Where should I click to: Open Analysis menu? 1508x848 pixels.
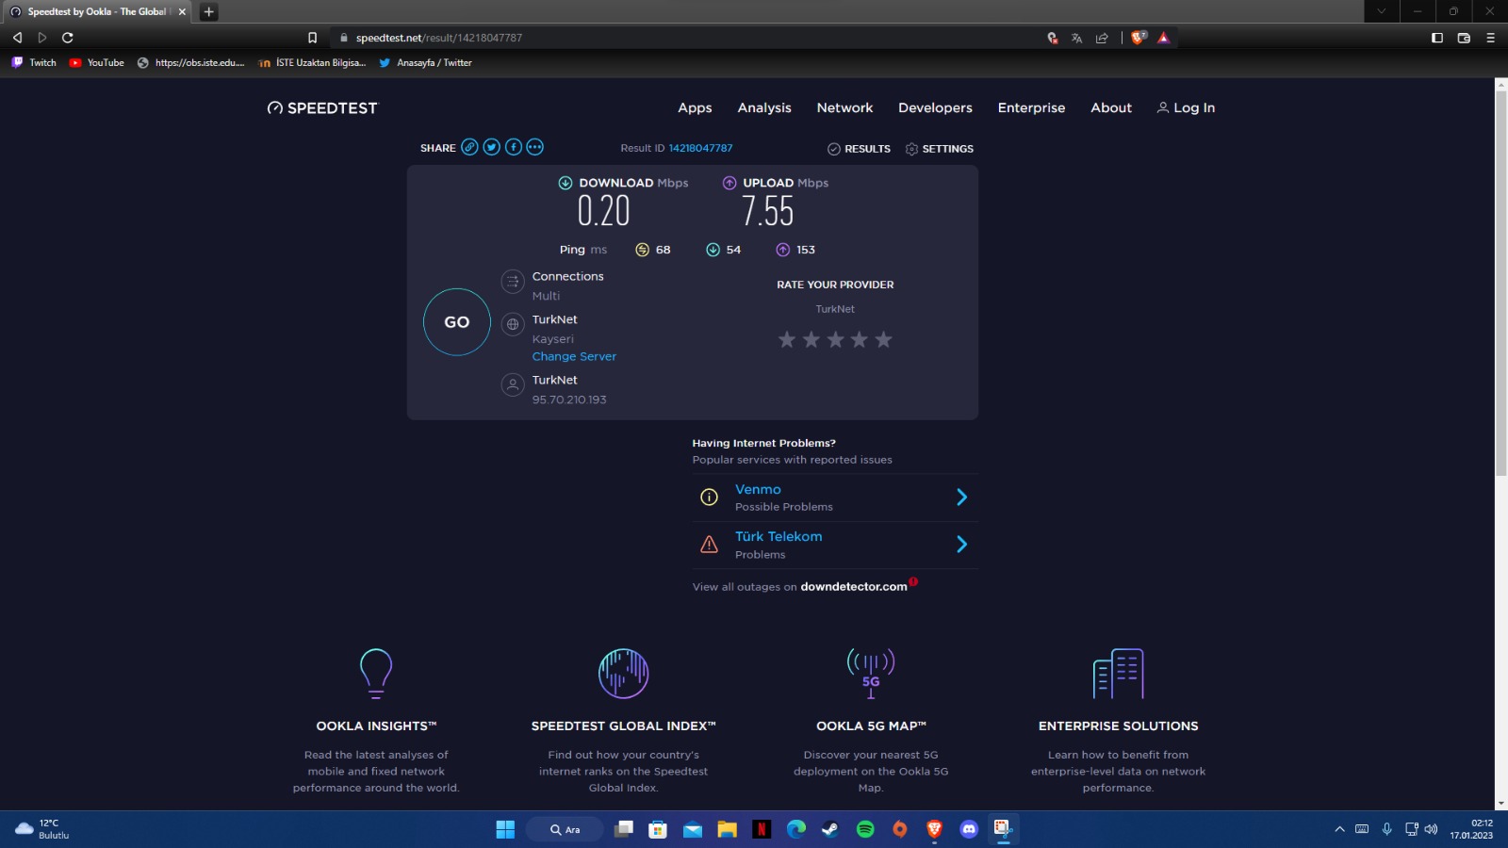764,108
